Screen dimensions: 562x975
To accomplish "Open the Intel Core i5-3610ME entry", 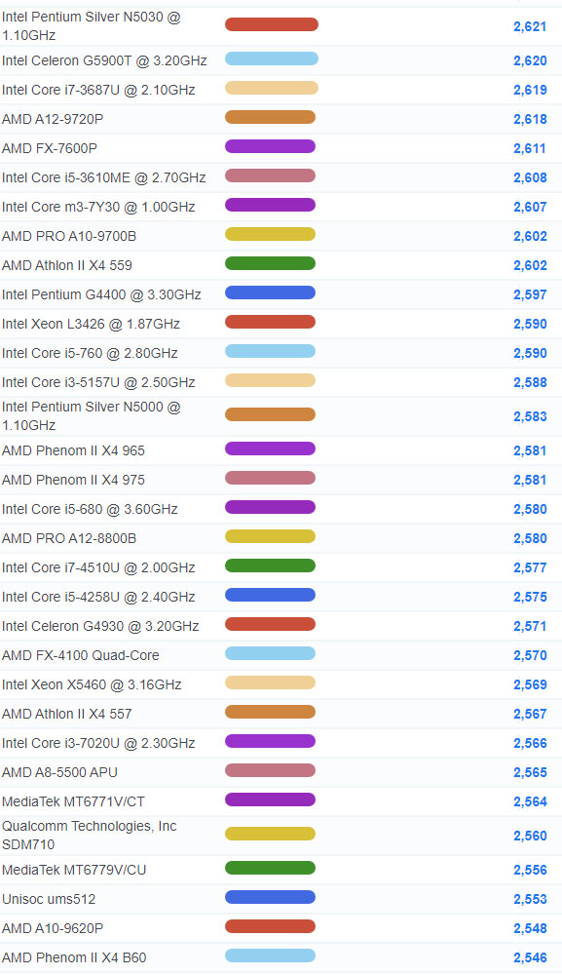I will click(103, 177).
